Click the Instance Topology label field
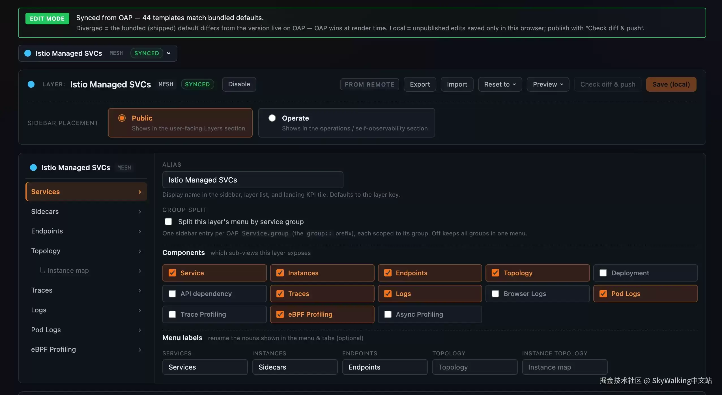Viewport: 722px width, 395px height. coord(565,367)
